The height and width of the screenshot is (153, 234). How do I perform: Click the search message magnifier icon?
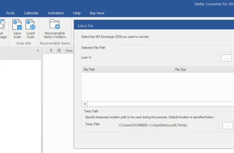2,25
